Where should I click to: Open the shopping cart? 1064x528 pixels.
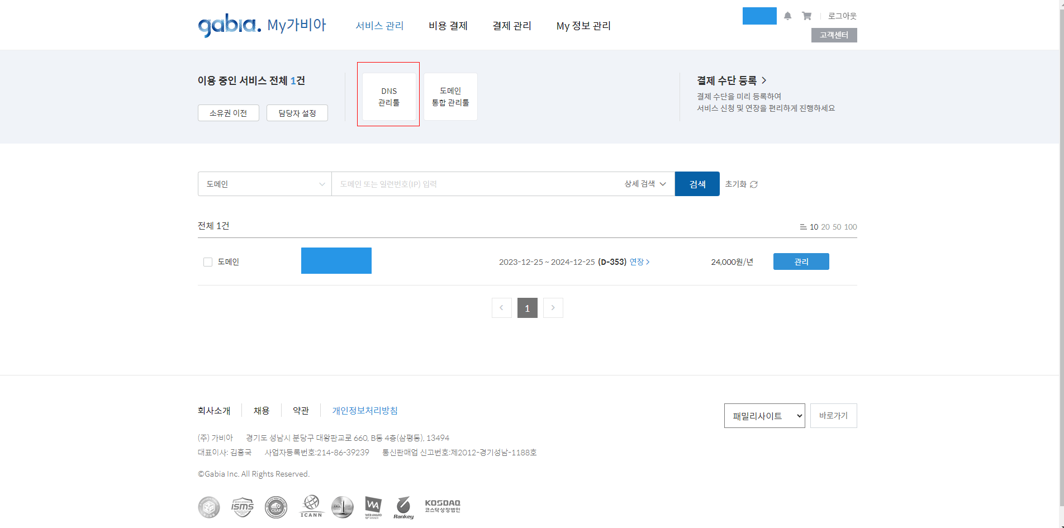click(x=806, y=16)
